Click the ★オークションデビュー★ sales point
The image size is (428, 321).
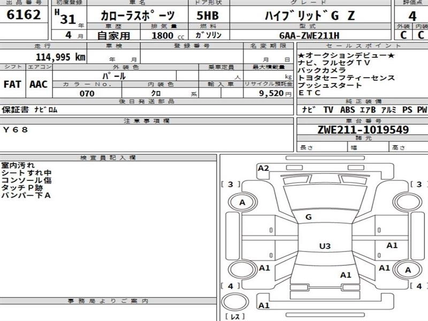pos(346,56)
